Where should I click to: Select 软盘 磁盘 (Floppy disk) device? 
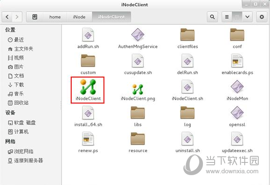click(22, 123)
